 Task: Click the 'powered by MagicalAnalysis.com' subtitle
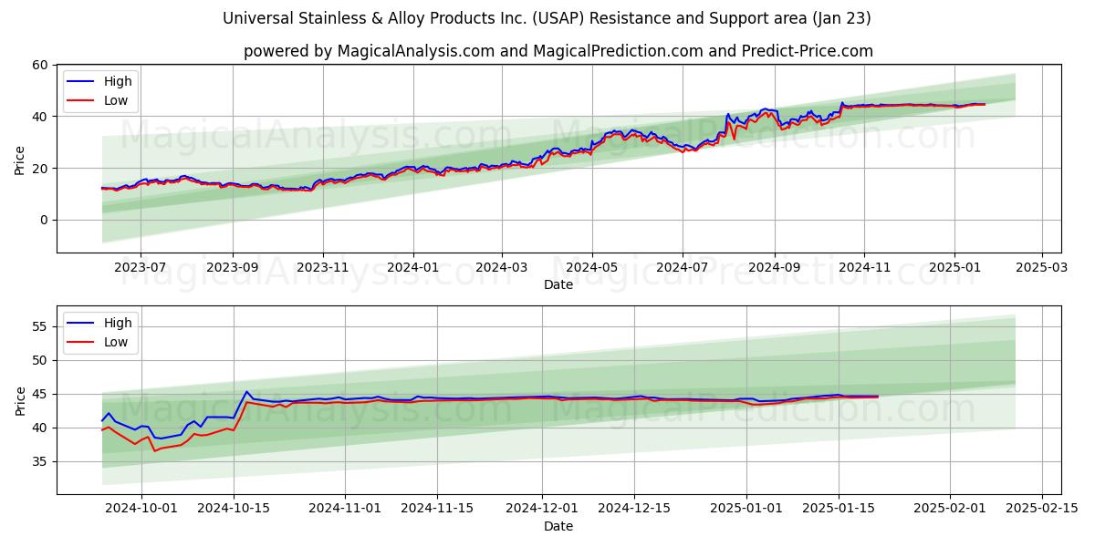[x=558, y=51]
